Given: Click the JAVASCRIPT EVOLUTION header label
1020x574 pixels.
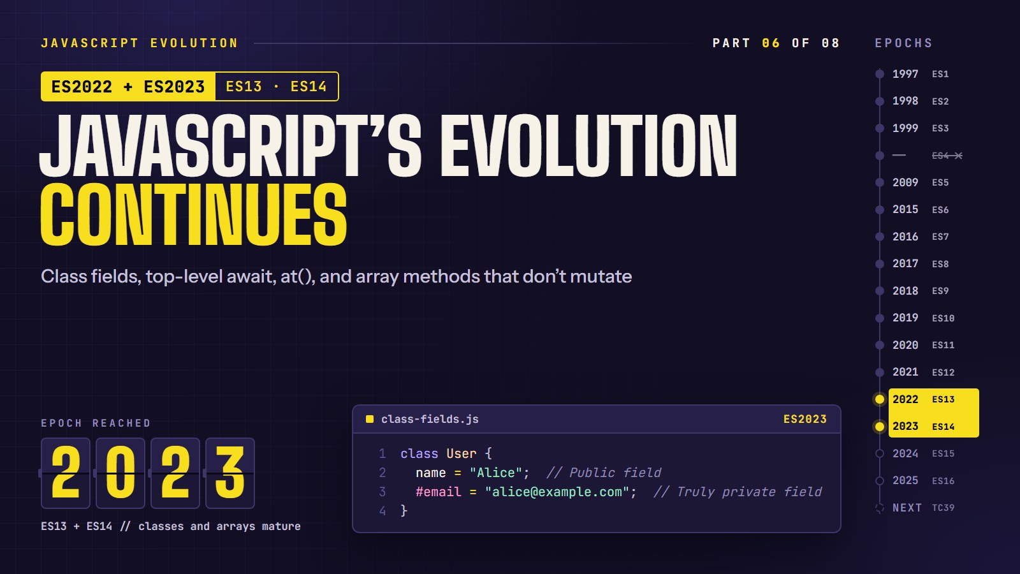Looking at the screenshot, I should coord(140,43).
